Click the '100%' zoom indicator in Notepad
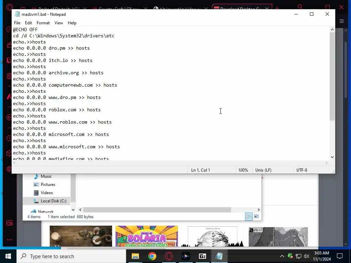 point(243,170)
